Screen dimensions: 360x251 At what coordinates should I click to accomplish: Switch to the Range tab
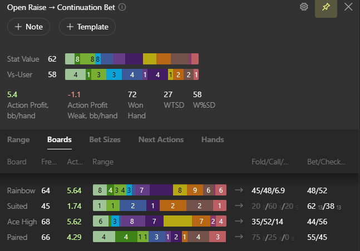point(18,139)
